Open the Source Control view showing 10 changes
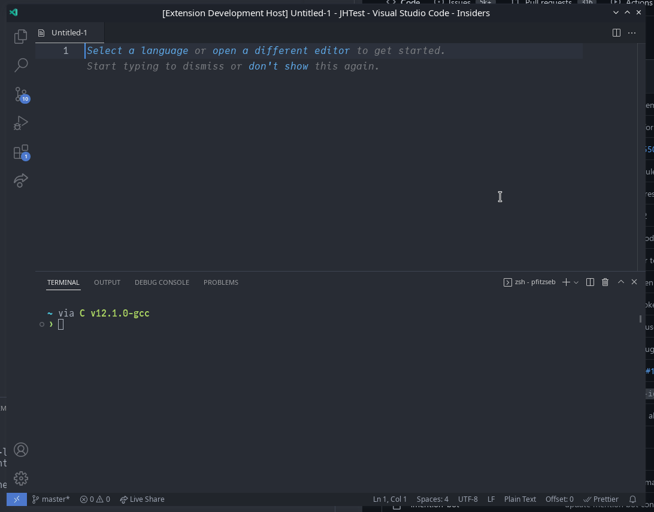Viewport: 654px width, 512px height. pyautogui.click(x=20, y=94)
